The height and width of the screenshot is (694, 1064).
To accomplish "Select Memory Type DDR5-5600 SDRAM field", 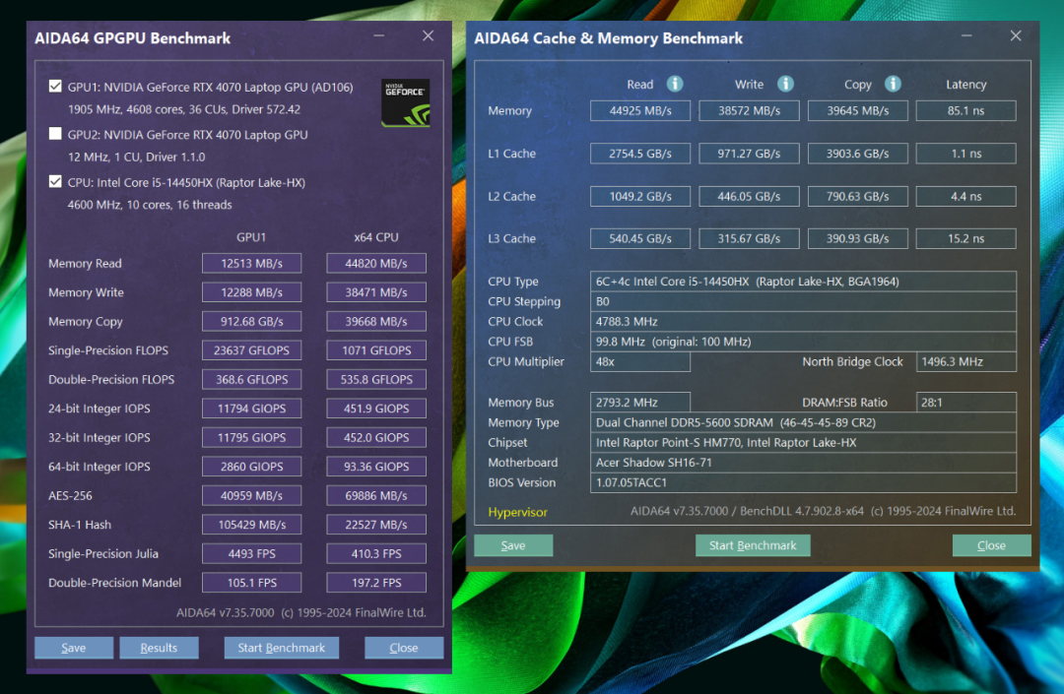I will point(804,422).
